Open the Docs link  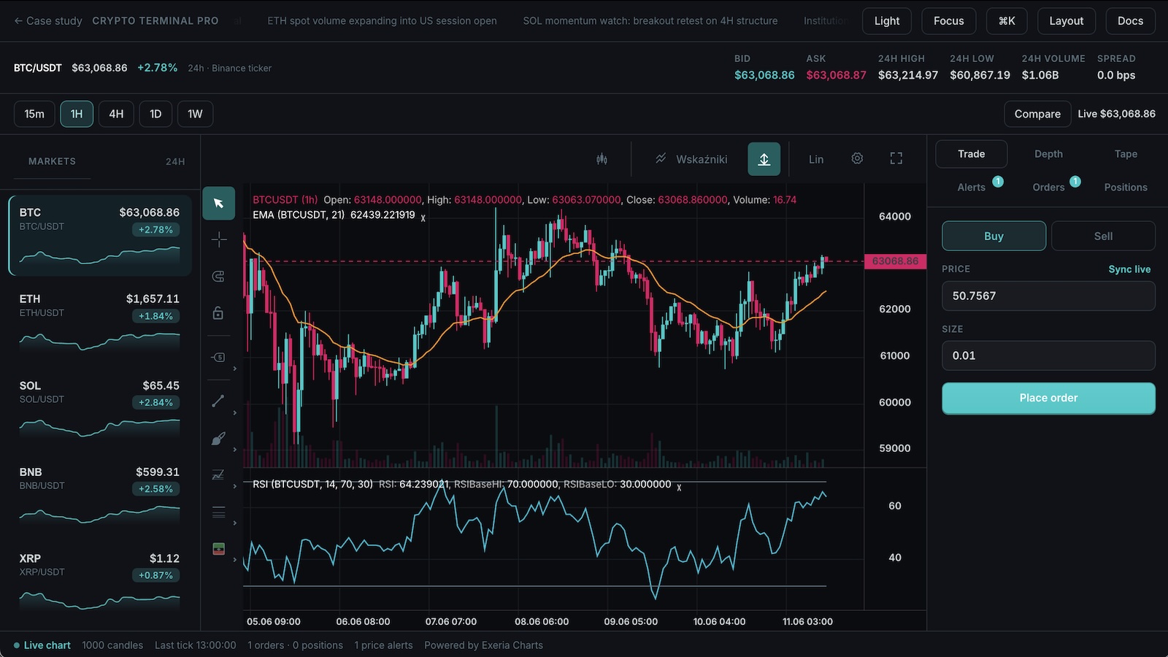pos(1130,21)
